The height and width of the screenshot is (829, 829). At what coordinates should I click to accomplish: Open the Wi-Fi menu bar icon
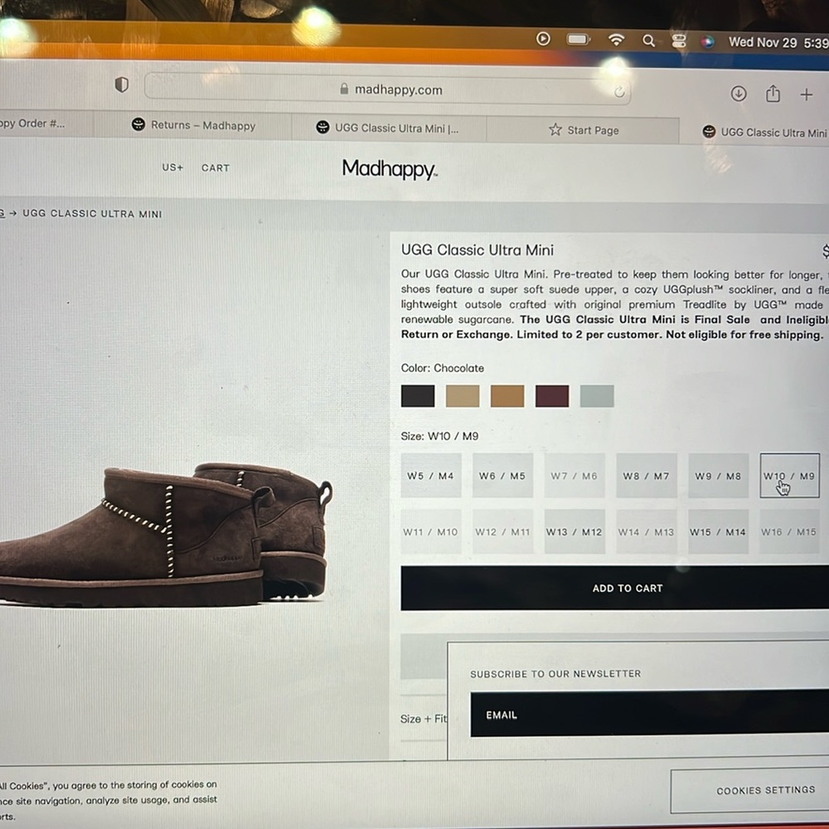point(617,40)
